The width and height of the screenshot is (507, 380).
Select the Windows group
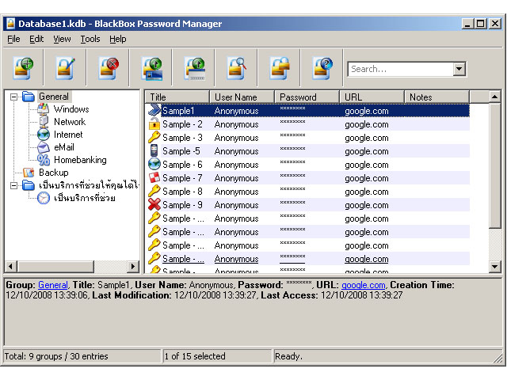coord(71,109)
